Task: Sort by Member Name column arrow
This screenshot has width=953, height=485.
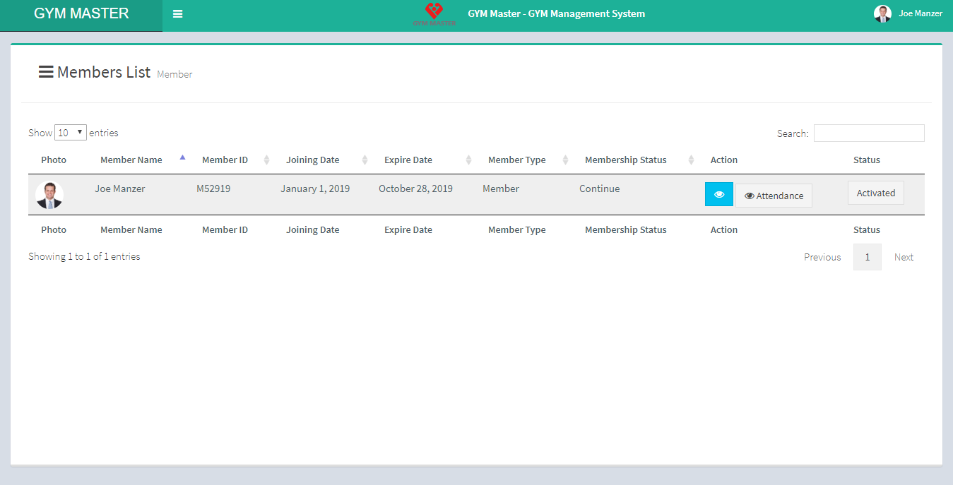Action: 182,158
